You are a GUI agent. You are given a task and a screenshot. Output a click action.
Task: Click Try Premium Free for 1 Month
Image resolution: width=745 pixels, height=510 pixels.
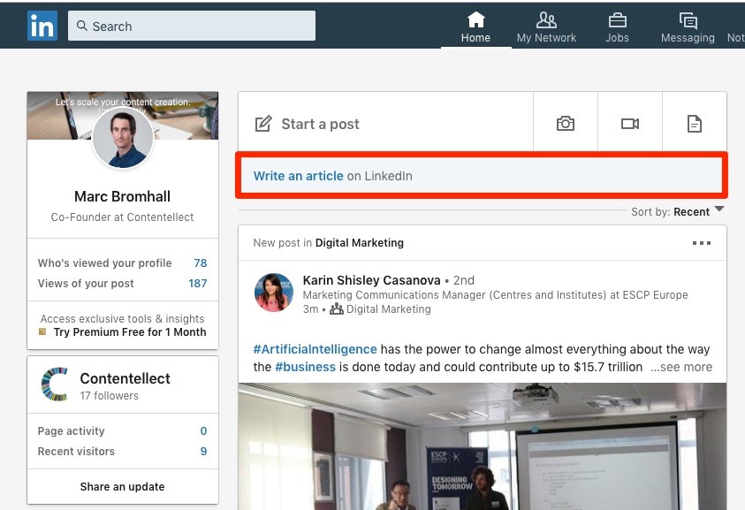click(130, 331)
